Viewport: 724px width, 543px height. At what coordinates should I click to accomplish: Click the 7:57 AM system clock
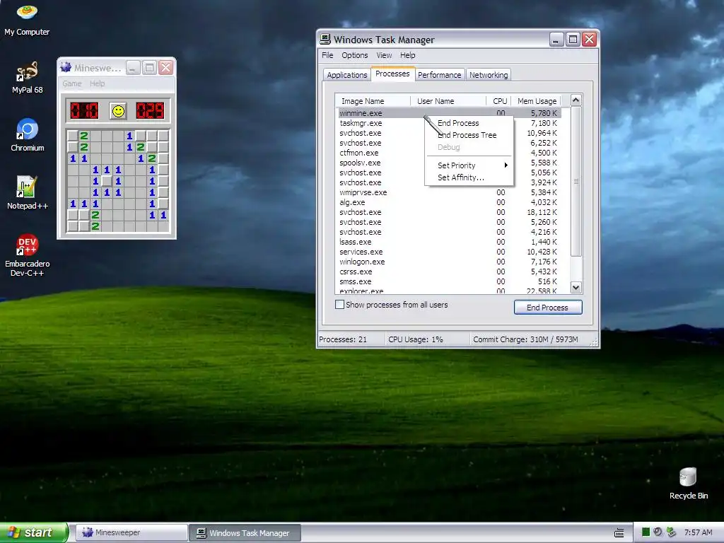(x=698, y=532)
